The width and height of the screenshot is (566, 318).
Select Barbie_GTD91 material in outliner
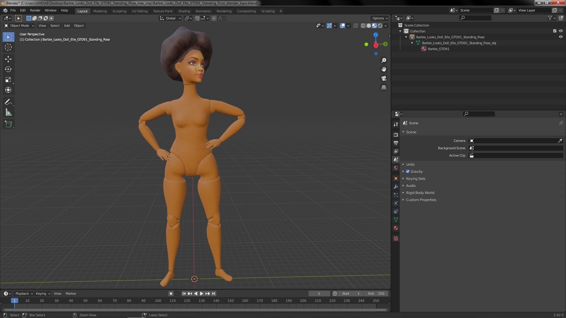(438, 49)
